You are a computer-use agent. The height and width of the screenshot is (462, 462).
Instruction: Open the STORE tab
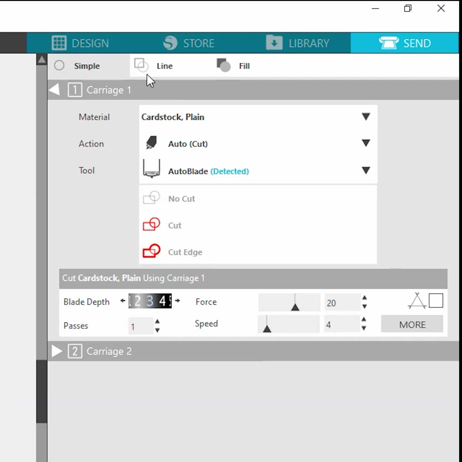coord(188,43)
